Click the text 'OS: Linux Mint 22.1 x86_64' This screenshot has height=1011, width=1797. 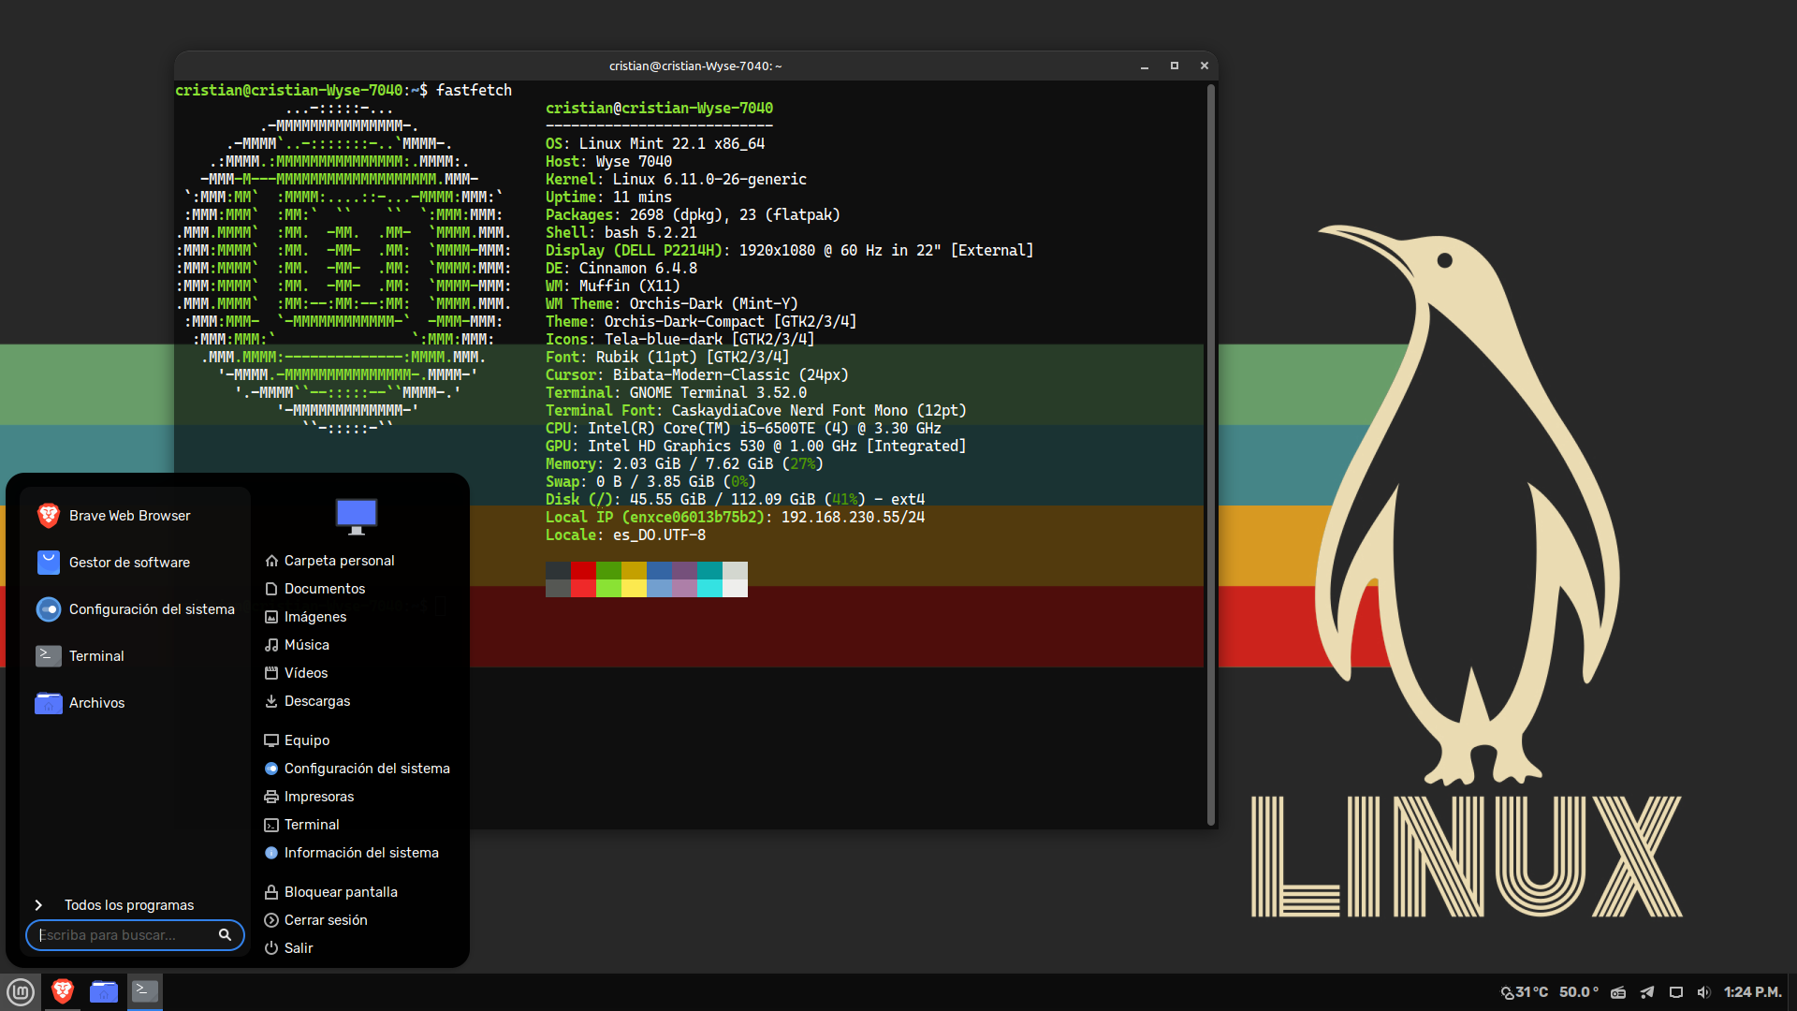(655, 144)
